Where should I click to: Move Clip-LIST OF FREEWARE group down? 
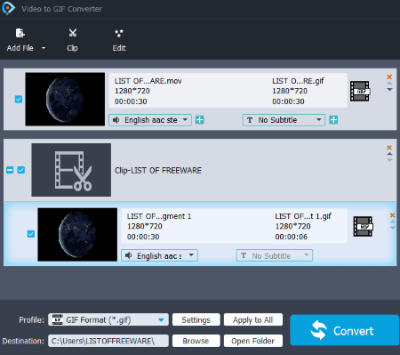[389, 160]
